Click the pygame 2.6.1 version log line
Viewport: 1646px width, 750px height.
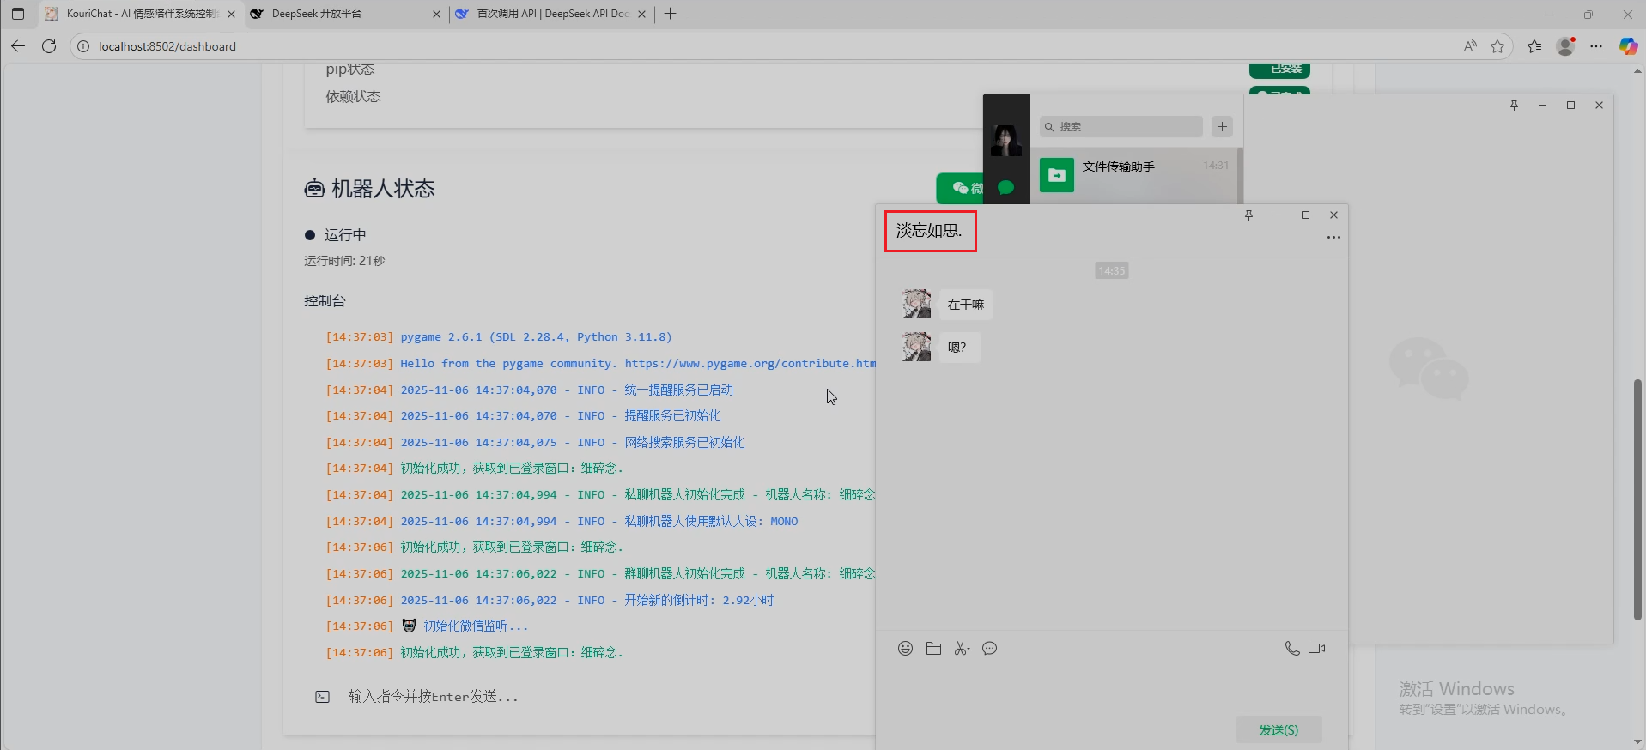click(536, 337)
